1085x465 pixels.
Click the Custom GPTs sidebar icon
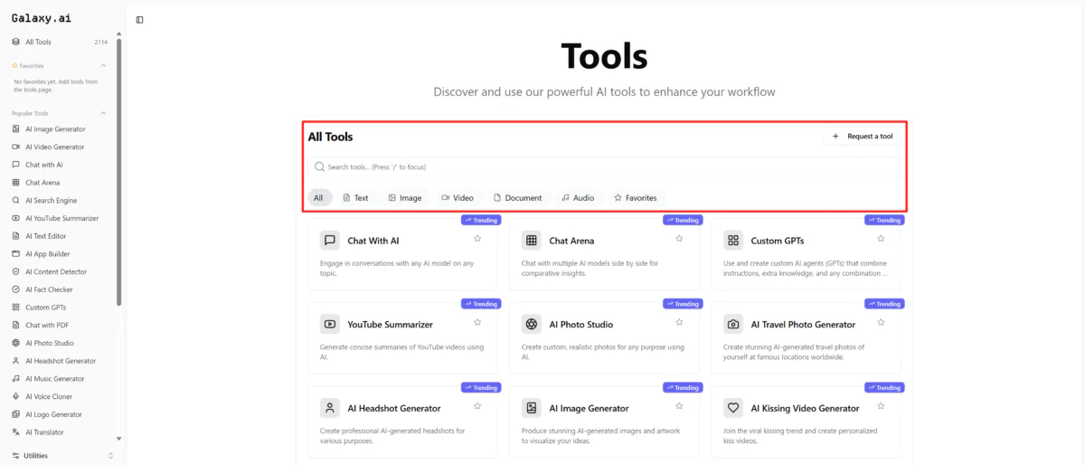[x=16, y=308]
